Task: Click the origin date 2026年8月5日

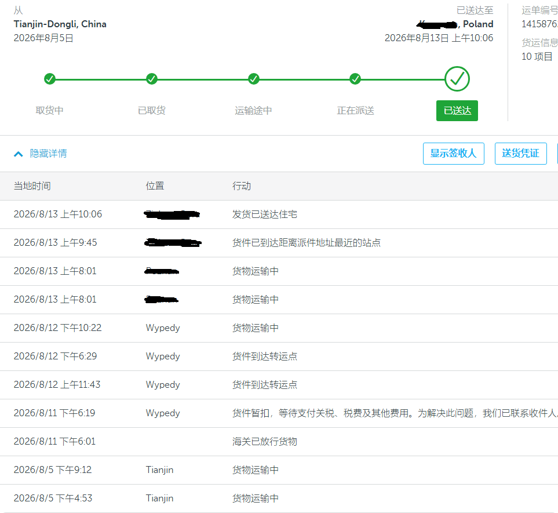Action: [43, 38]
